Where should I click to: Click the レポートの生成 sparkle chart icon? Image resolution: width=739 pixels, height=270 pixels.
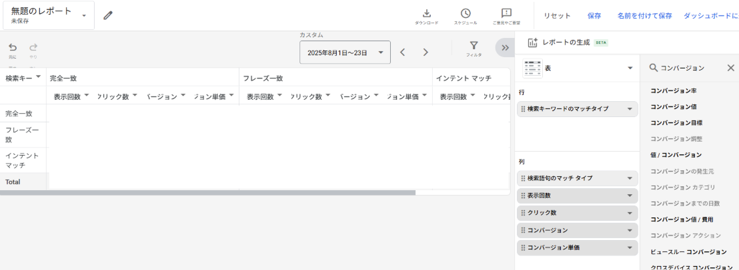(532, 43)
